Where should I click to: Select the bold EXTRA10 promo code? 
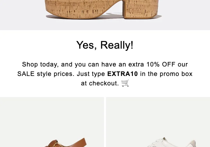122,74
